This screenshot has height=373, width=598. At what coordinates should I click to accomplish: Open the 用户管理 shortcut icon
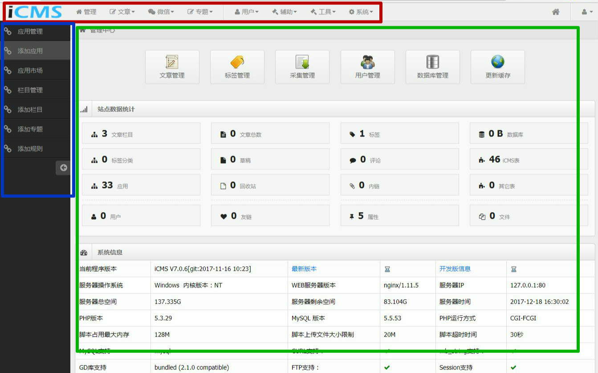click(x=367, y=67)
